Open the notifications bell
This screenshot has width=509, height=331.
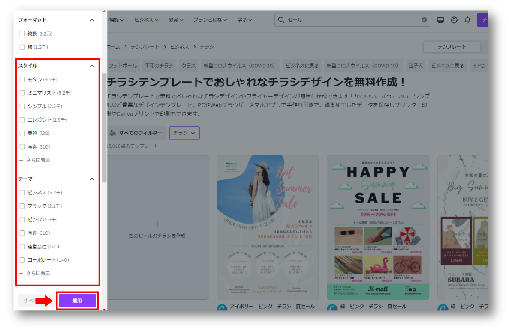click(x=467, y=19)
